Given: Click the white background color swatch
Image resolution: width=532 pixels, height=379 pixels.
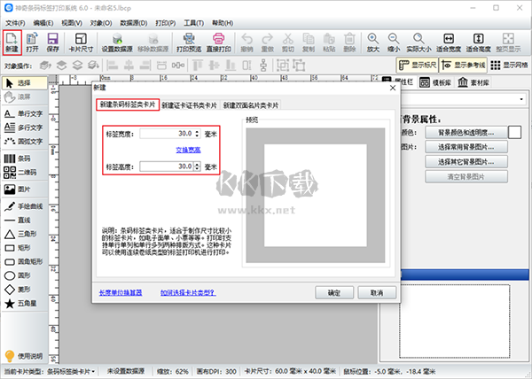Looking at the screenshot, I should [514, 133].
